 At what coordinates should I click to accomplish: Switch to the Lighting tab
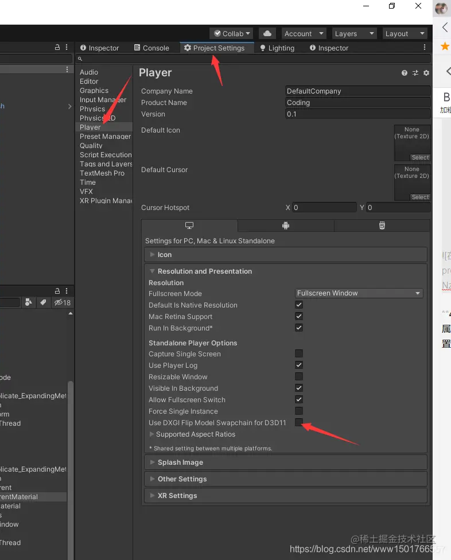click(x=278, y=48)
